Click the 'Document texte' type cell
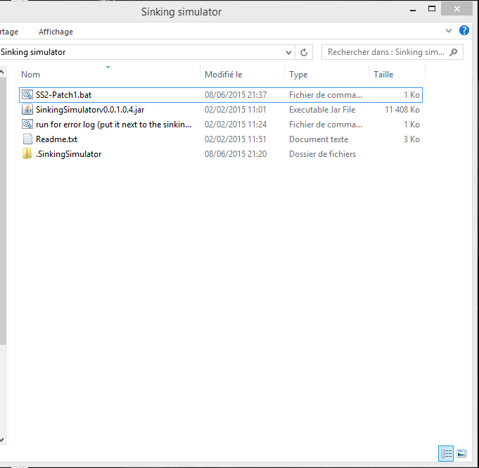The width and height of the screenshot is (479, 468). point(319,139)
